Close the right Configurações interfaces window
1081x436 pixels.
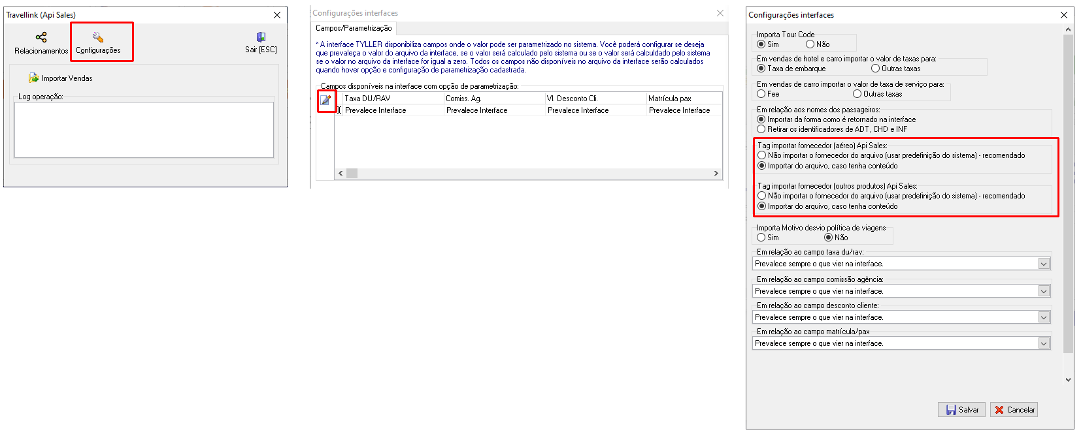(1064, 15)
